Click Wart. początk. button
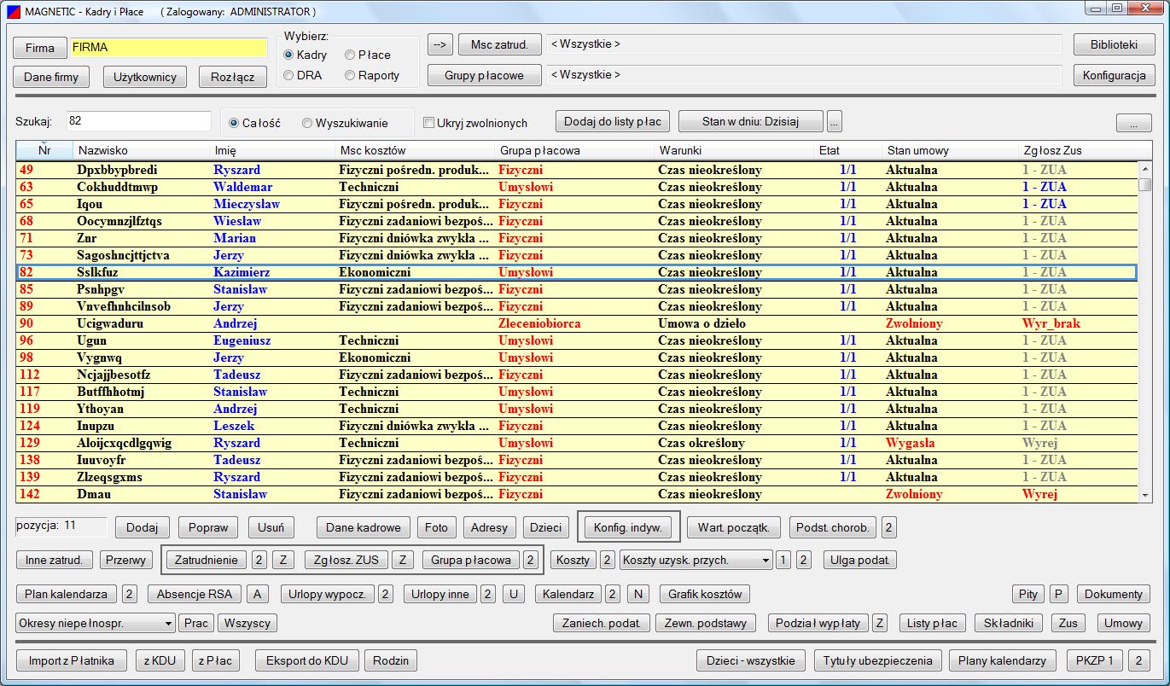Viewport: 1170px width, 686px height. [x=734, y=527]
